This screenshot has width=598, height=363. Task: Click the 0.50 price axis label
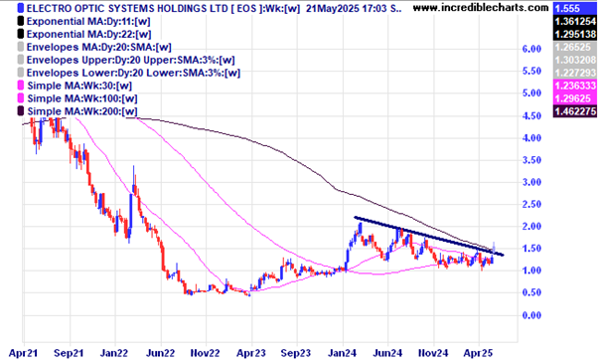coord(531,292)
